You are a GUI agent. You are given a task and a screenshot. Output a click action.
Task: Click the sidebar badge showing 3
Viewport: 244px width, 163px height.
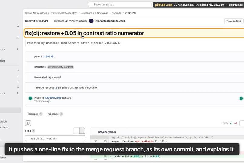pyautogui.click(x=17, y=38)
